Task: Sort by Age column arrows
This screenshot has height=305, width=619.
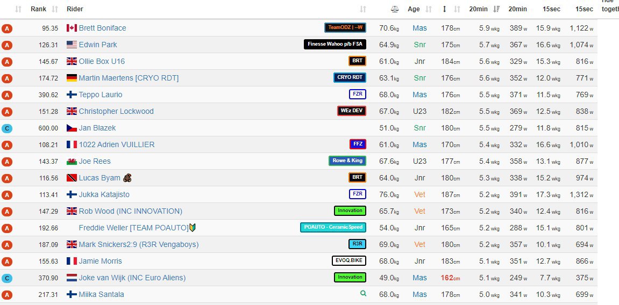Action: tap(428, 9)
